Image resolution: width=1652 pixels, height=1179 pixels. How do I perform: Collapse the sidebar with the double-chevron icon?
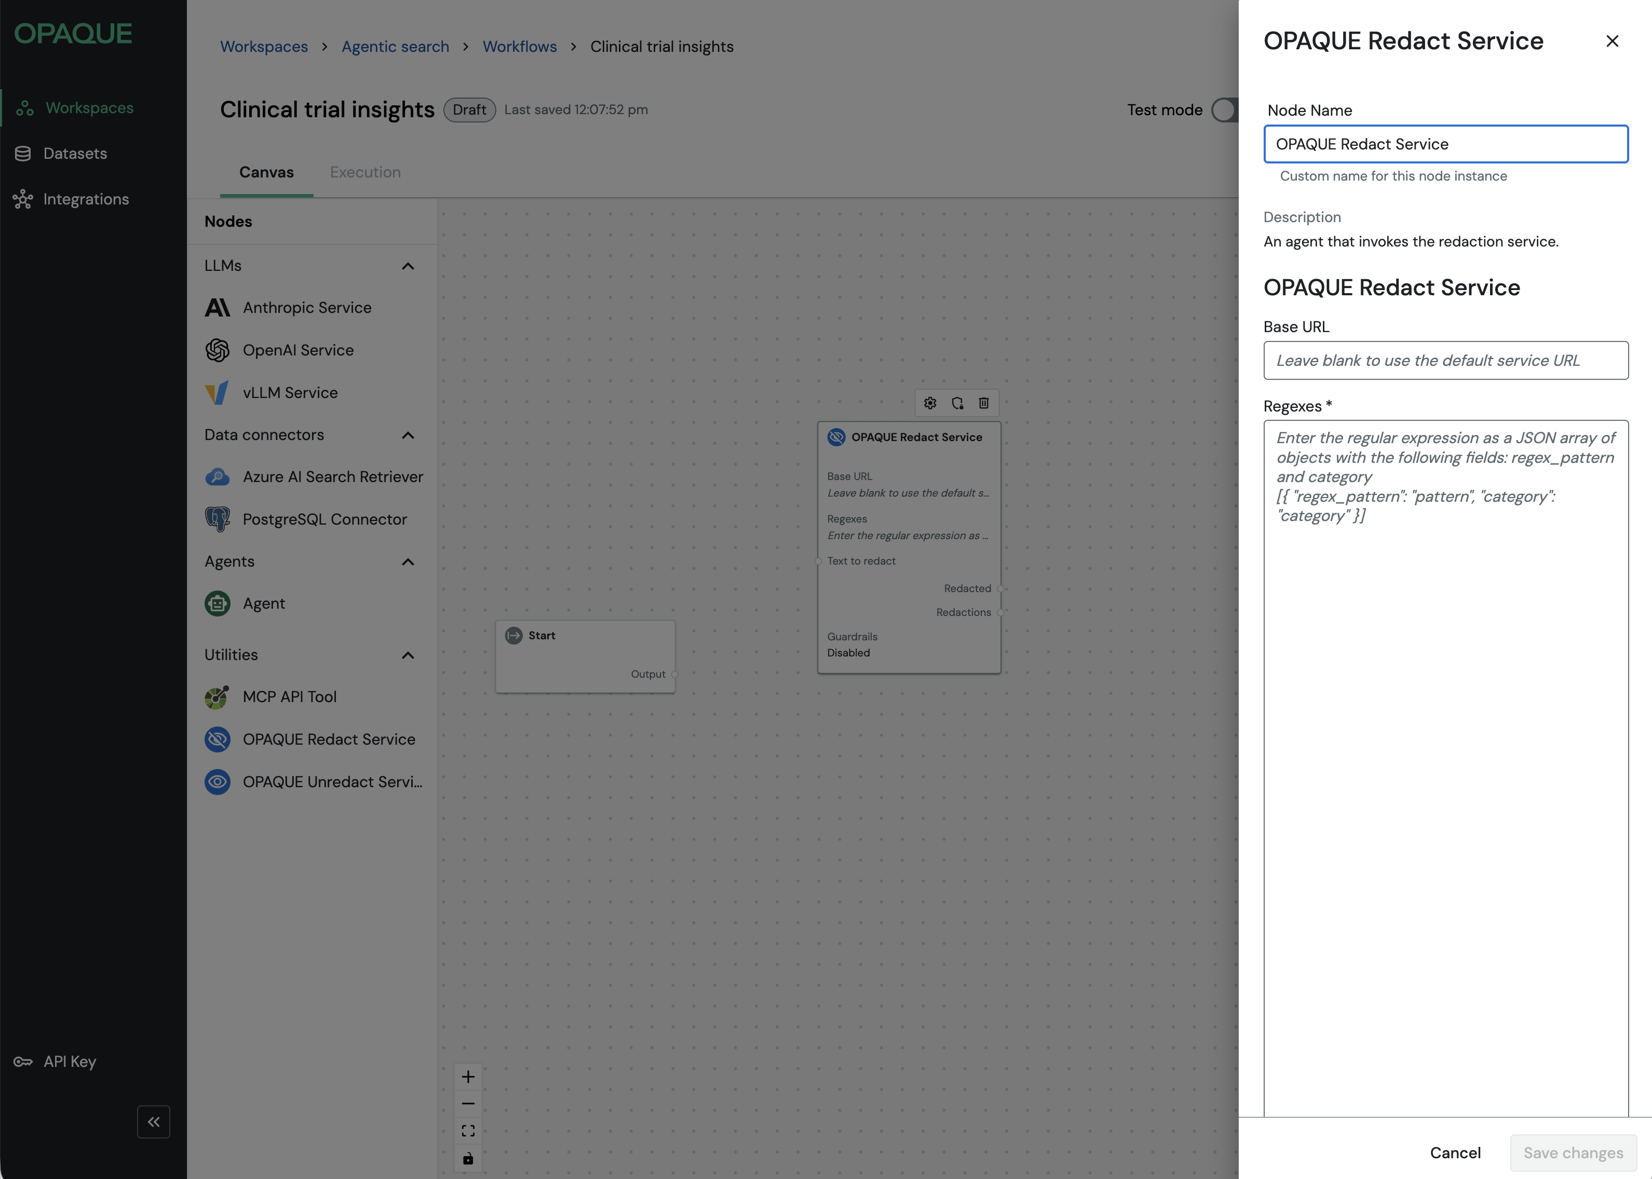pyautogui.click(x=153, y=1121)
